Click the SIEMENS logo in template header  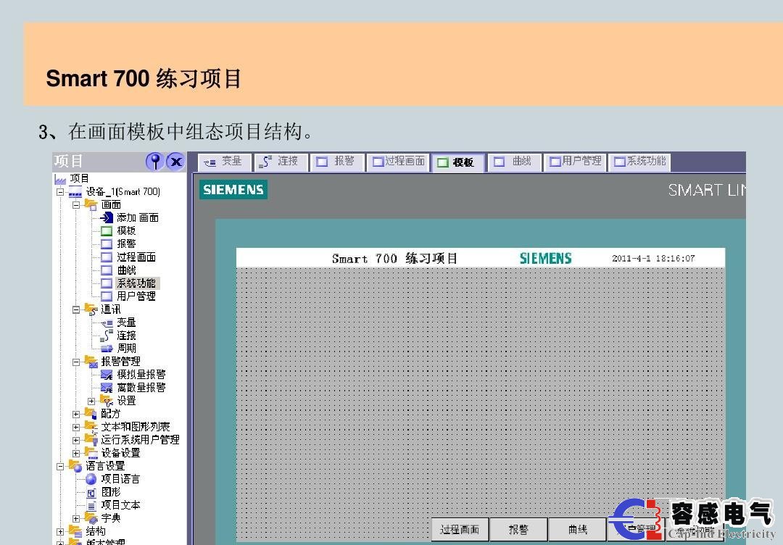coord(545,259)
